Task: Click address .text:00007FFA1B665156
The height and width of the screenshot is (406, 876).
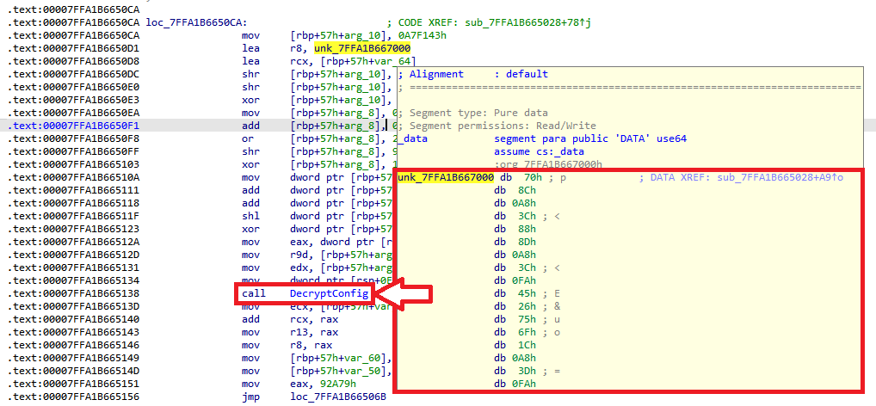Action: tap(74, 397)
